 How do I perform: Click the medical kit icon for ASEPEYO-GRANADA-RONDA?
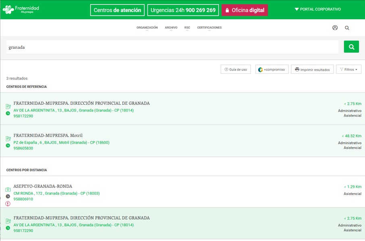coord(8,189)
